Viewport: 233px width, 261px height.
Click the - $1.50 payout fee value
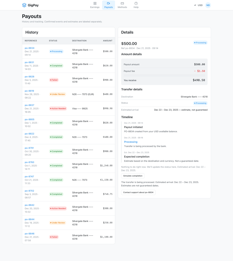pyautogui.click(x=199, y=71)
